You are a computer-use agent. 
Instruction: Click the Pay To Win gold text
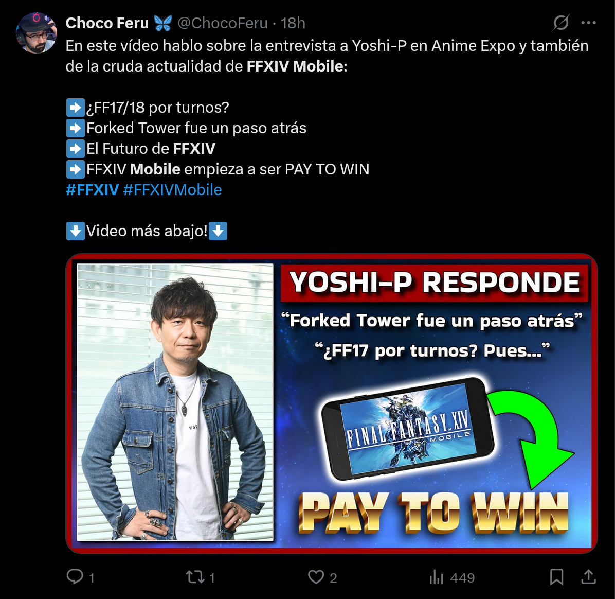tap(433, 513)
